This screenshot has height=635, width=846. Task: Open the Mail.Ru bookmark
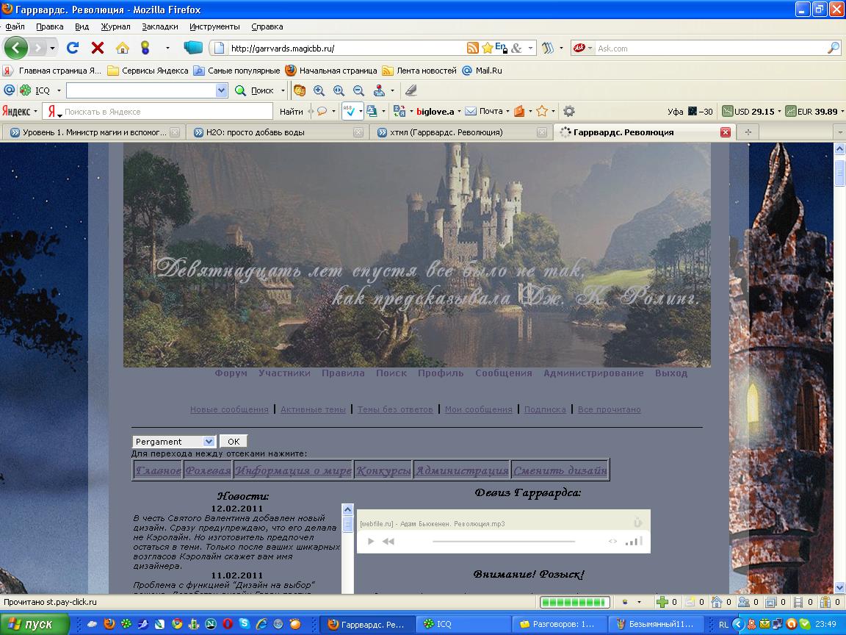click(482, 71)
